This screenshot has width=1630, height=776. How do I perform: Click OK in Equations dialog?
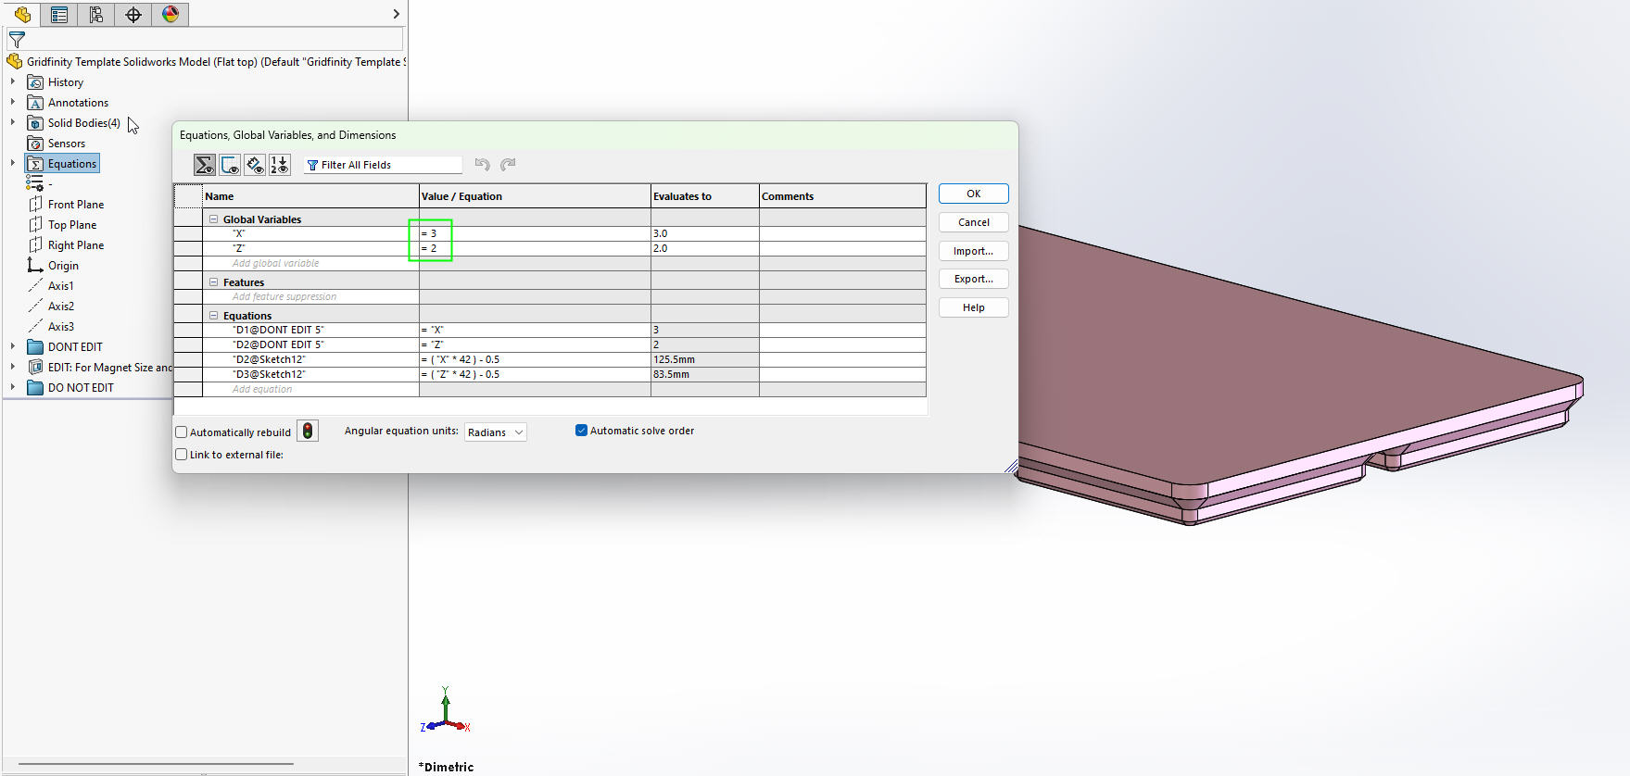(973, 194)
